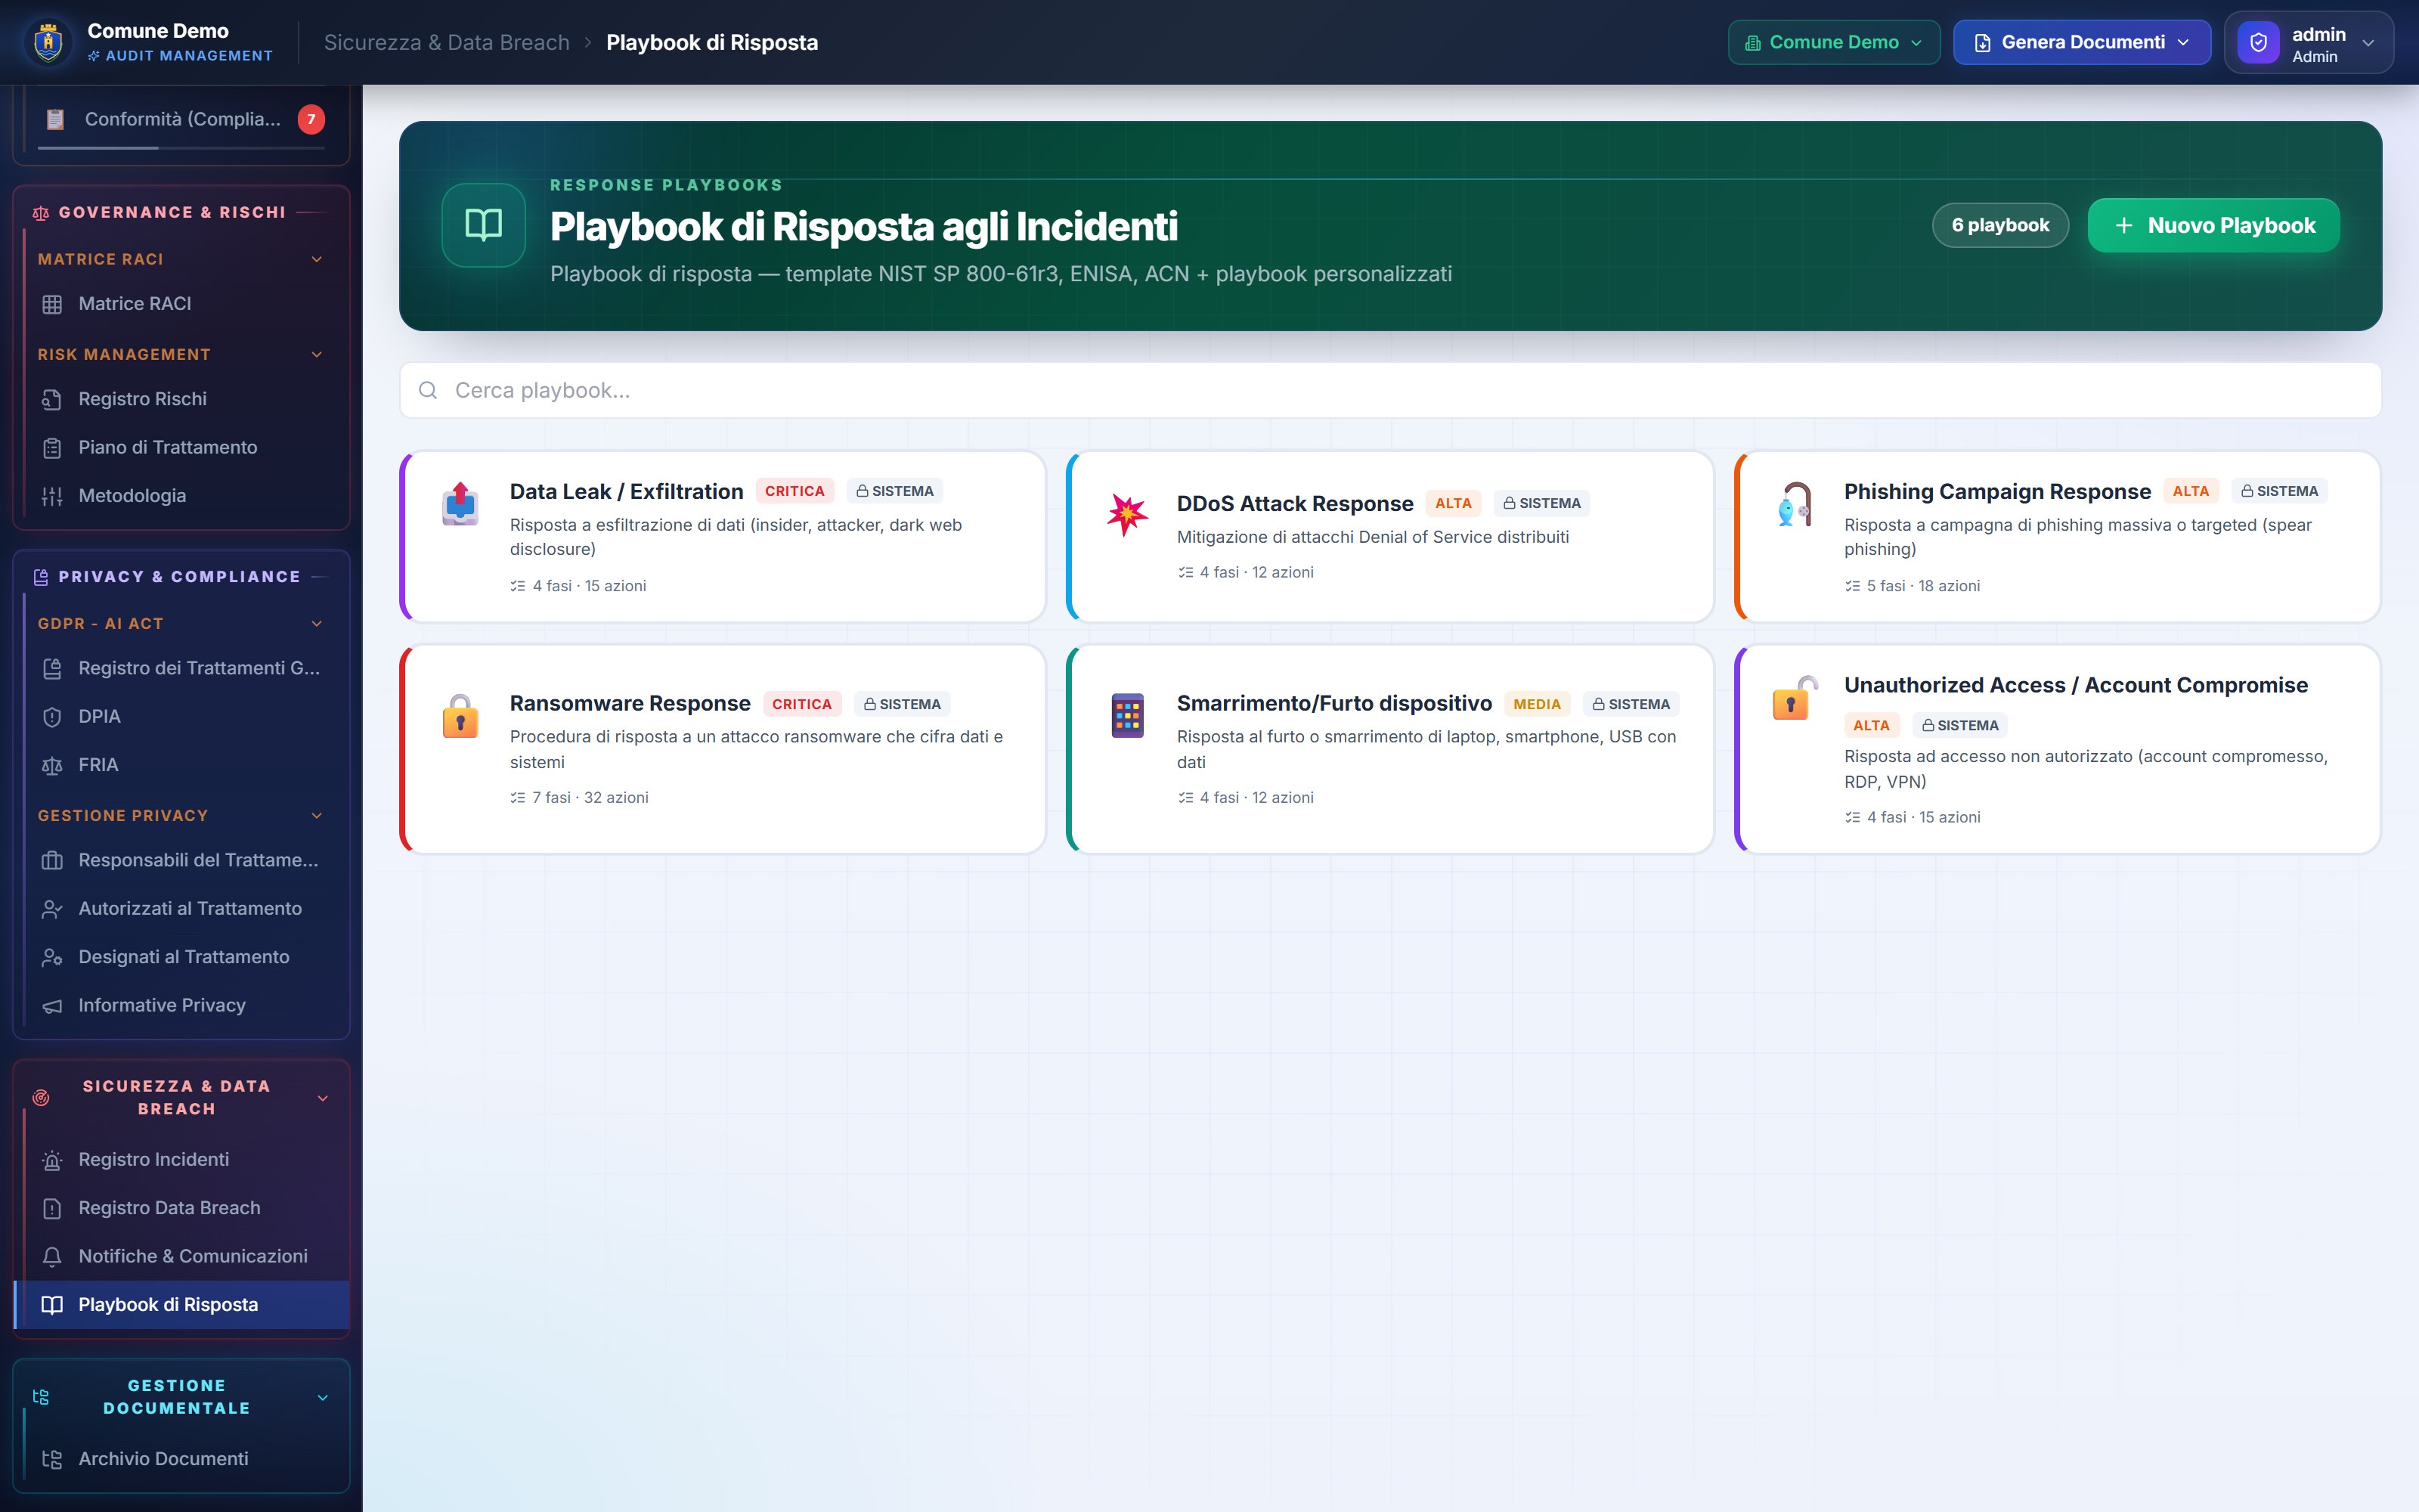Open Matrice RACI from the sidebar
2419x1512 pixels.
point(182,304)
